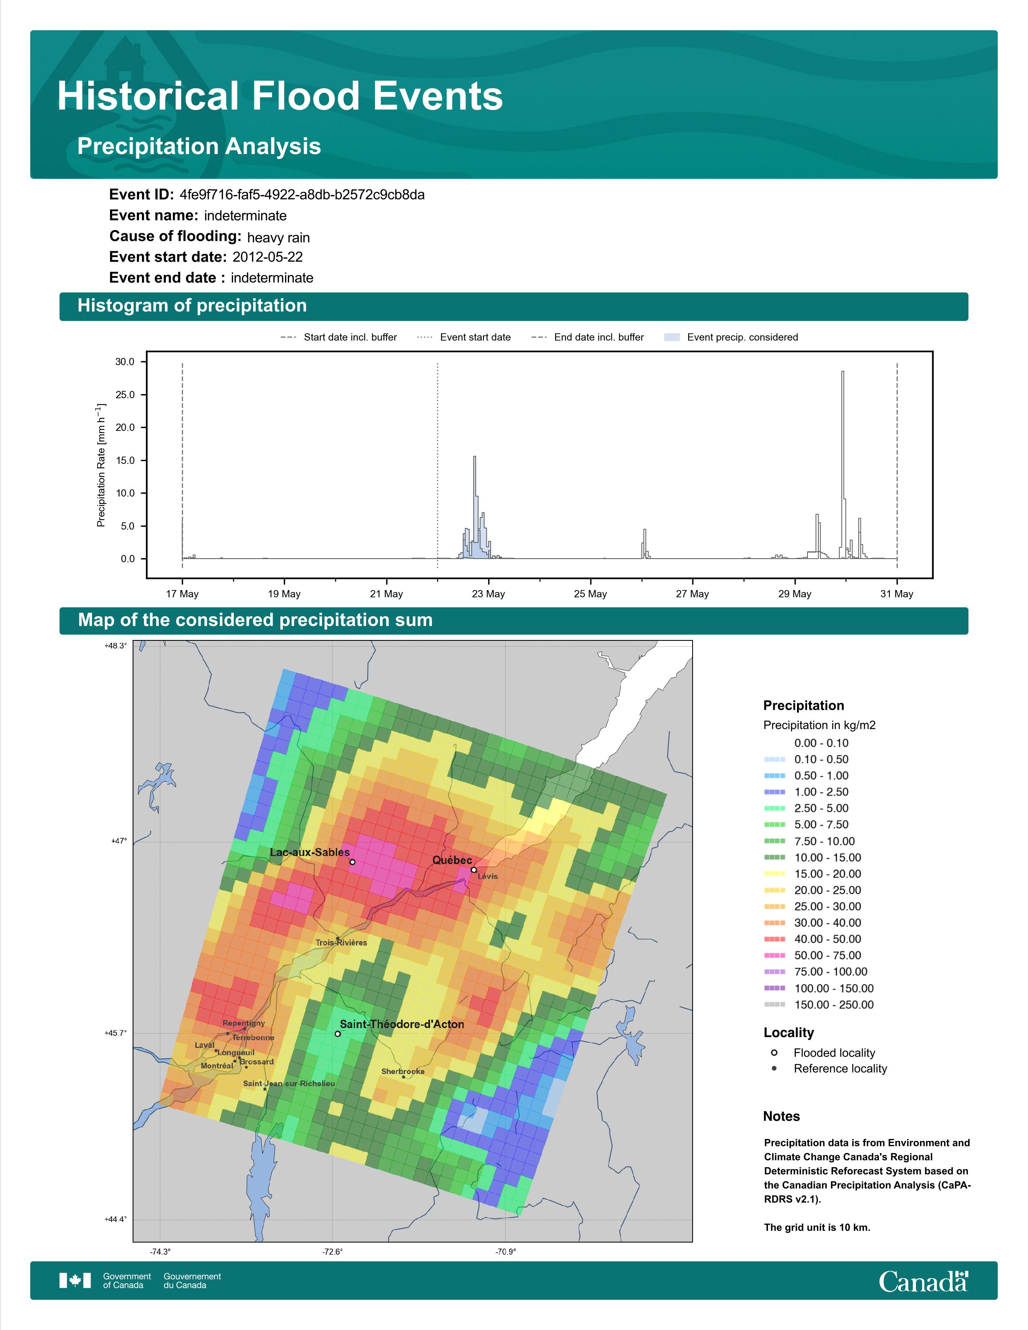This screenshot has width=1028, height=1330.
Task: Click the 0.50 - 1.00 legend color swatch
Action: 774,776
